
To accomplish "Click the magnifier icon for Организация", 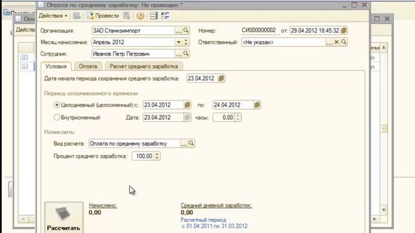I will (186, 30).
